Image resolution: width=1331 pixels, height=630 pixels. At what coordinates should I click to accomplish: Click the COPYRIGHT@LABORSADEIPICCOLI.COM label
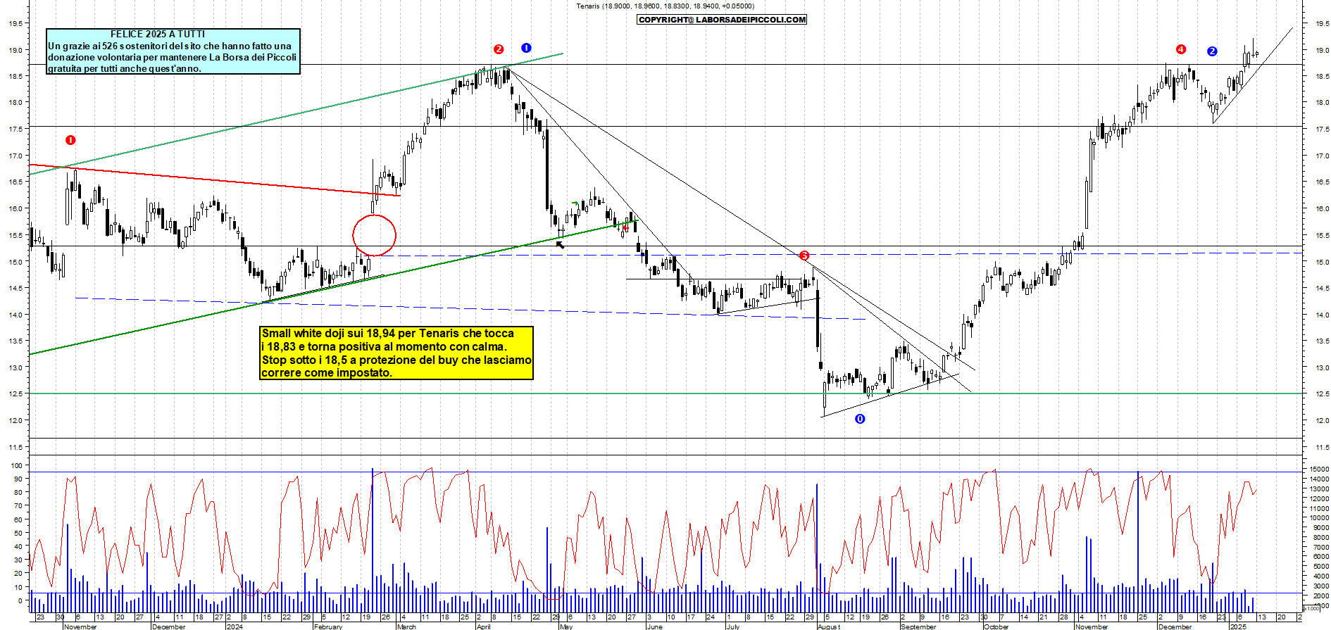pyautogui.click(x=722, y=20)
